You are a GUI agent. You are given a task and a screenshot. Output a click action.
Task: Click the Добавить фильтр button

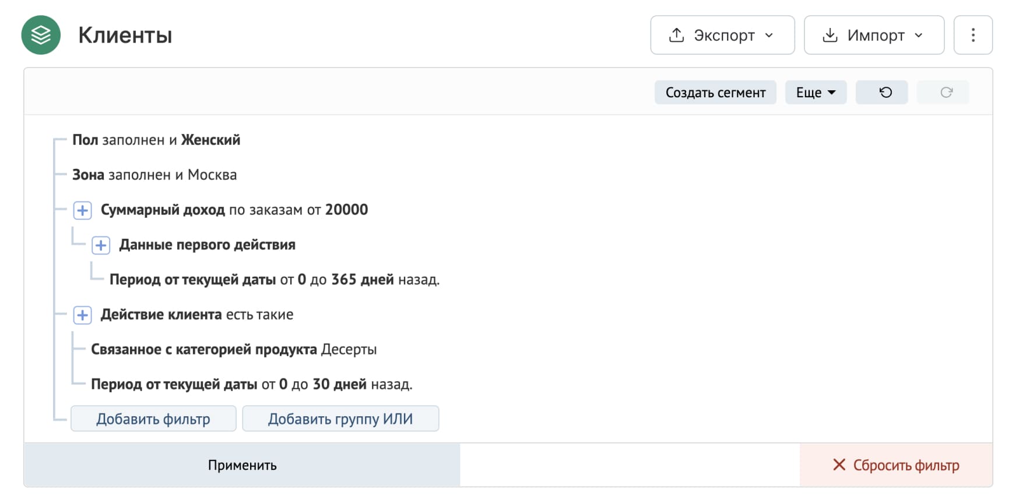click(153, 419)
